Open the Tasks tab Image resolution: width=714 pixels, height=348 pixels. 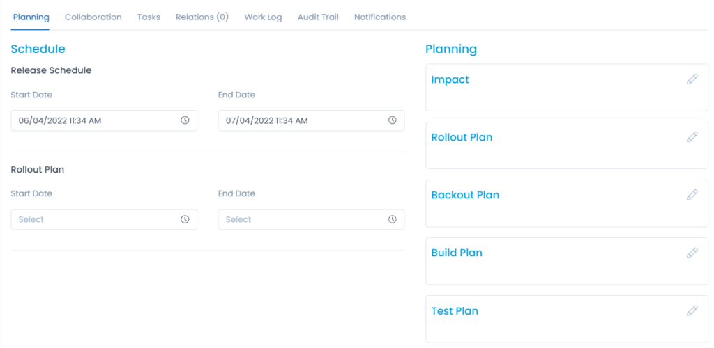pyautogui.click(x=149, y=17)
